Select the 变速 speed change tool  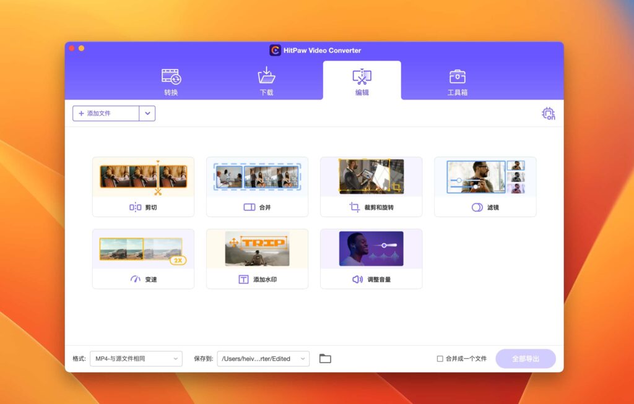pos(143,258)
